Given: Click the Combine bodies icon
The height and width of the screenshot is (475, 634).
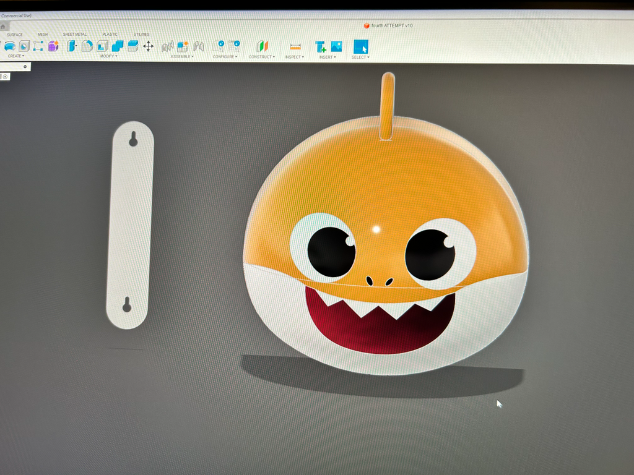Looking at the screenshot, I should pos(118,46).
